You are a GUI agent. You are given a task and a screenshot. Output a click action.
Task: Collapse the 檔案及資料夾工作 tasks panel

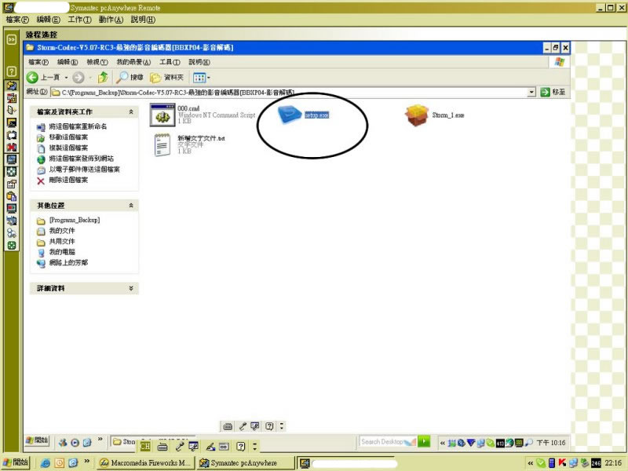pyautogui.click(x=131, y=111)
